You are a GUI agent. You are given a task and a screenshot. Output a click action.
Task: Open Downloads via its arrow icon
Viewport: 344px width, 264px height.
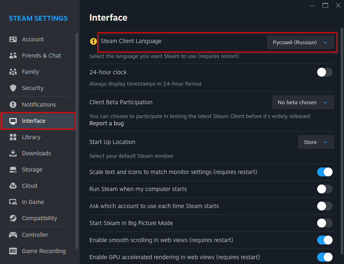13,153
